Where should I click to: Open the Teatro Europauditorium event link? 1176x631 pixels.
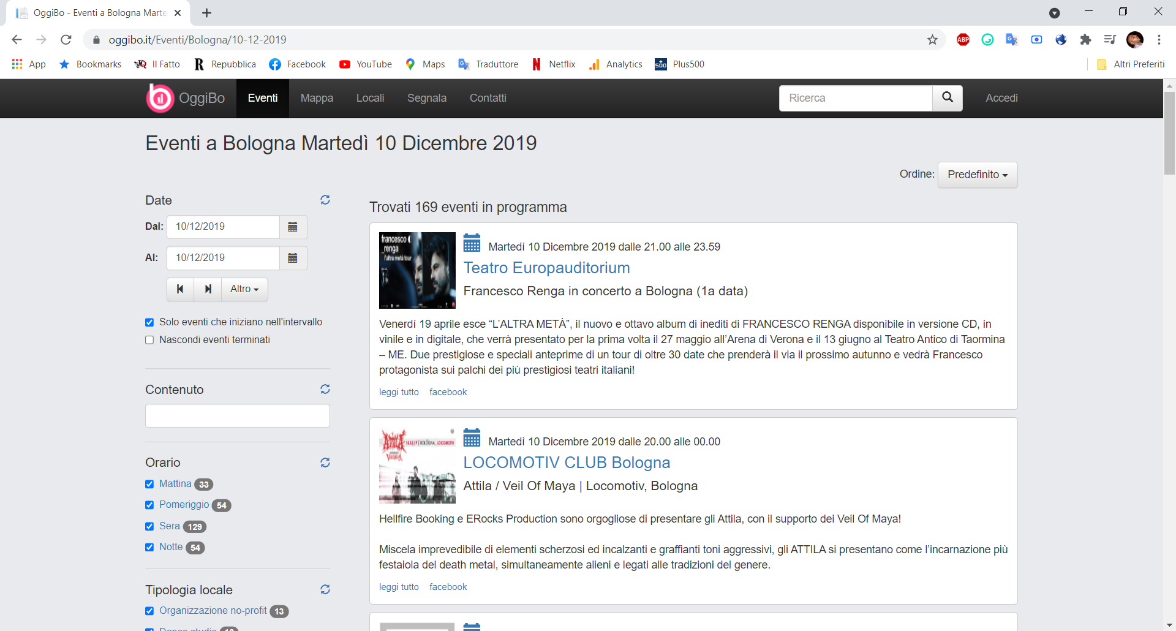pyautogui.click(x=546, y=268)
